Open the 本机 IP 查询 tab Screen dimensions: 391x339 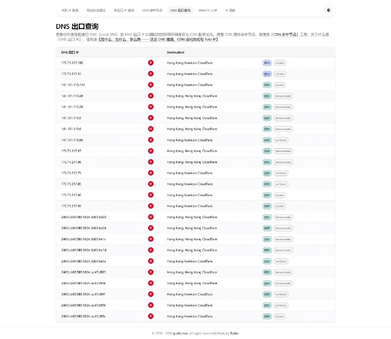(70, 10)
